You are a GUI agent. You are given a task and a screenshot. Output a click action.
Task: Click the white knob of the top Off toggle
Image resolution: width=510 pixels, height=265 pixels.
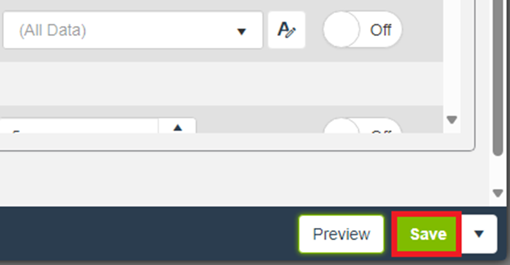click(342, 30)
